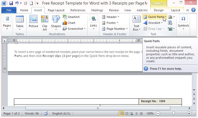Open the Pages dropdown button

(7, 22)
